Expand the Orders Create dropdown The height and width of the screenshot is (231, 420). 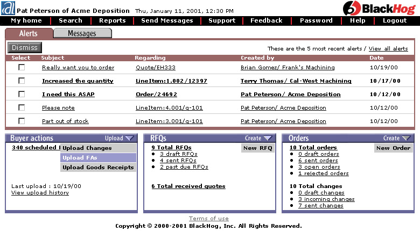(397, 138)
